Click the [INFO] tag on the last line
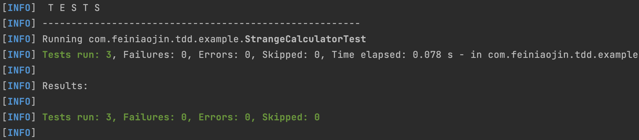 tap(19, 133)
